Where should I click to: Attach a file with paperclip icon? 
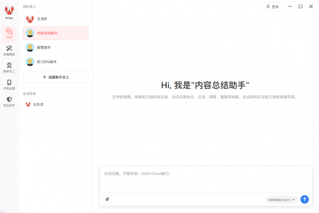tap(107, 199)
